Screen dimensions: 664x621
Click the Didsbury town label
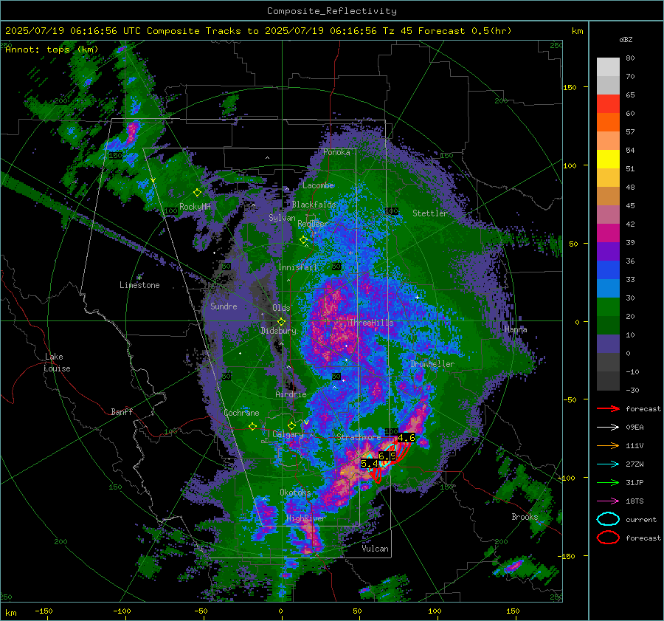279,331
